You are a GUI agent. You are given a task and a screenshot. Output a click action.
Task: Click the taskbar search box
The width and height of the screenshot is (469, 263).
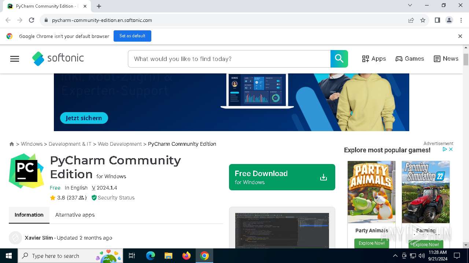point(71,256)
